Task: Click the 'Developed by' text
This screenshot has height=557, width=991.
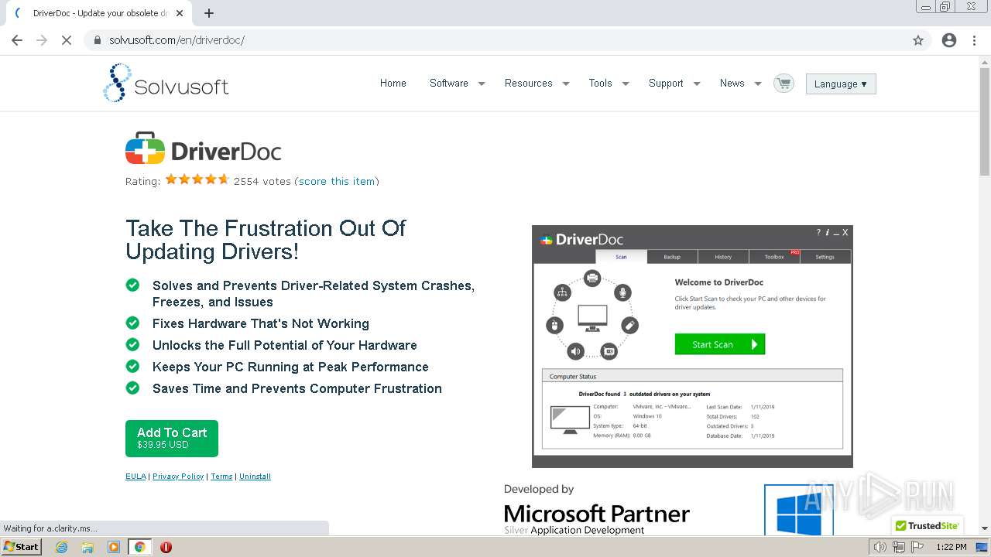Action: point(539,489)
